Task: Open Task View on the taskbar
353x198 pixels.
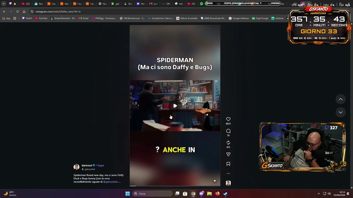Action: [x=177, y=194]
